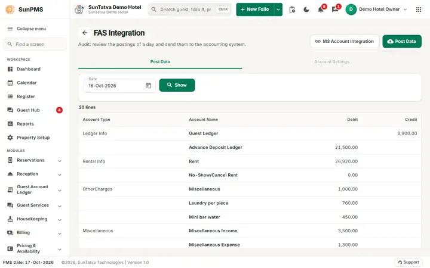Viewport: 430px width, 268px height.
Task: Click Collapse menu label
Action: [31, 29]
